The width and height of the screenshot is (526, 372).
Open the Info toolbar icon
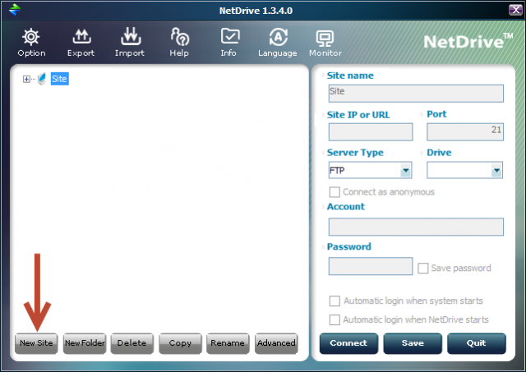[x=230, y=36]
